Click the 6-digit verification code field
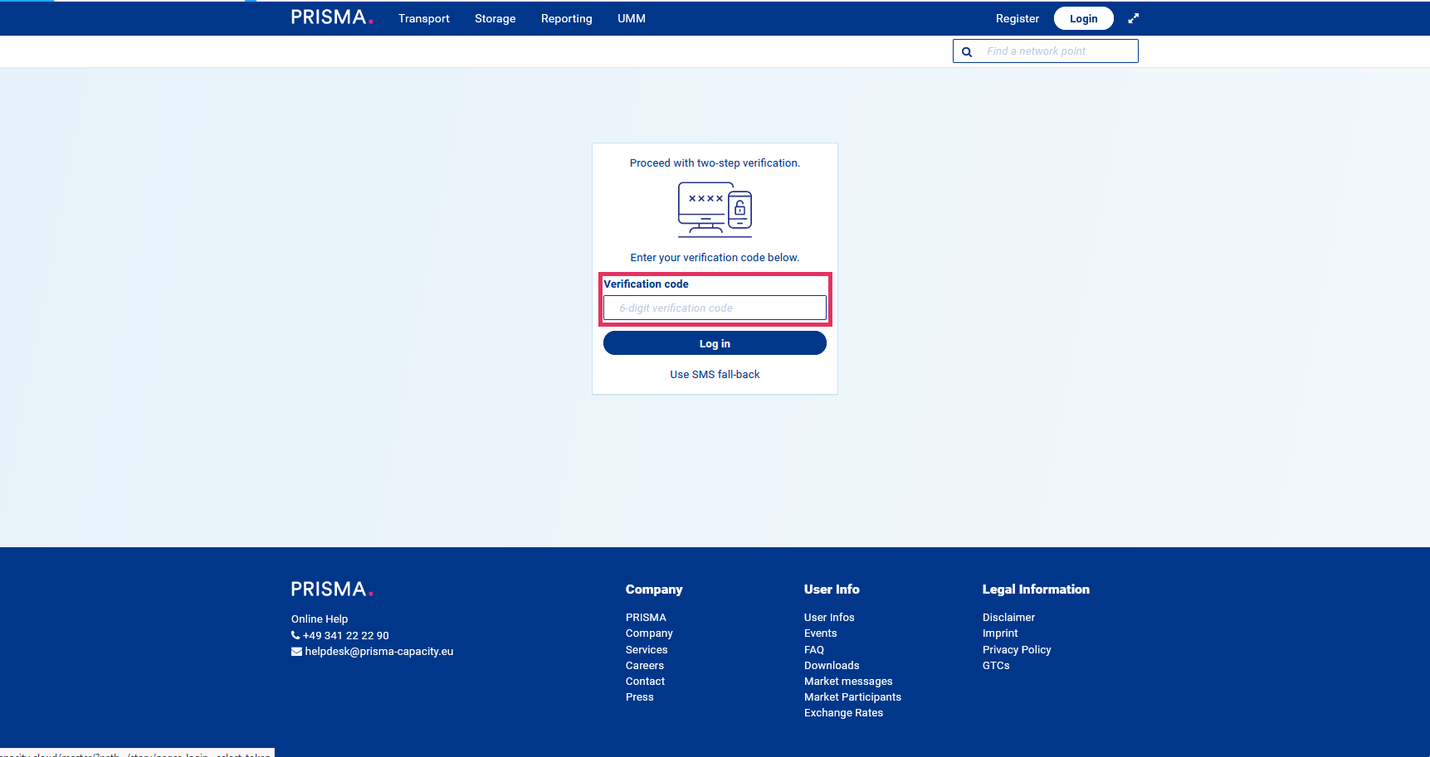 click(x=715, y=308)
